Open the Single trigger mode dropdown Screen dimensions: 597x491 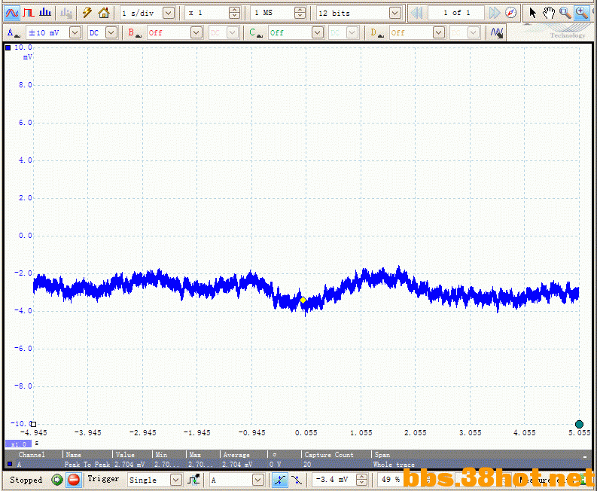click(175, 480)
